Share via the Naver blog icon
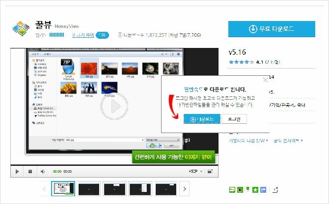The width and height of the screenshot is (329, 204). 247,190
